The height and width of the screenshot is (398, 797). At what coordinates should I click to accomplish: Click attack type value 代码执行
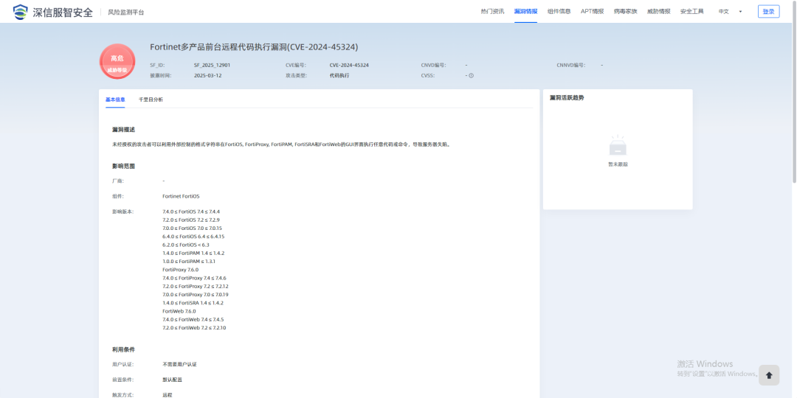pos(339,76)
